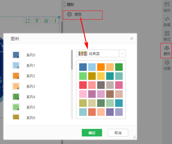Pick the mustard gold palette color

92,76
